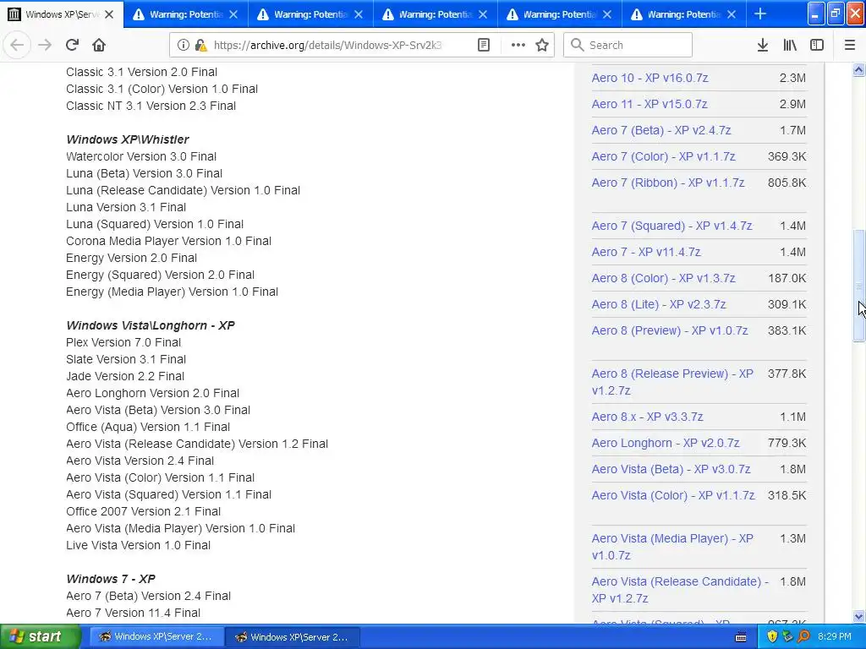Click text Plex Version 7.0 Final
The image size is (866, 649).
(123, 343)
